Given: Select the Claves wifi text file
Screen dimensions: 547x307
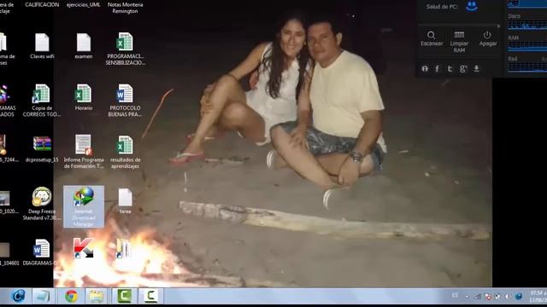Looking at the screenshot, I should click(42, 46).
